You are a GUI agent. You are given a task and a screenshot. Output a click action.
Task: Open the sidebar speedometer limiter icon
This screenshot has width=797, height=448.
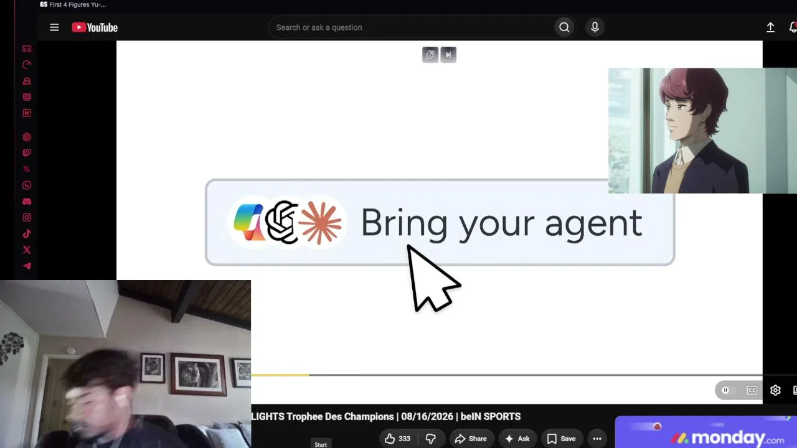coord(27,65)
